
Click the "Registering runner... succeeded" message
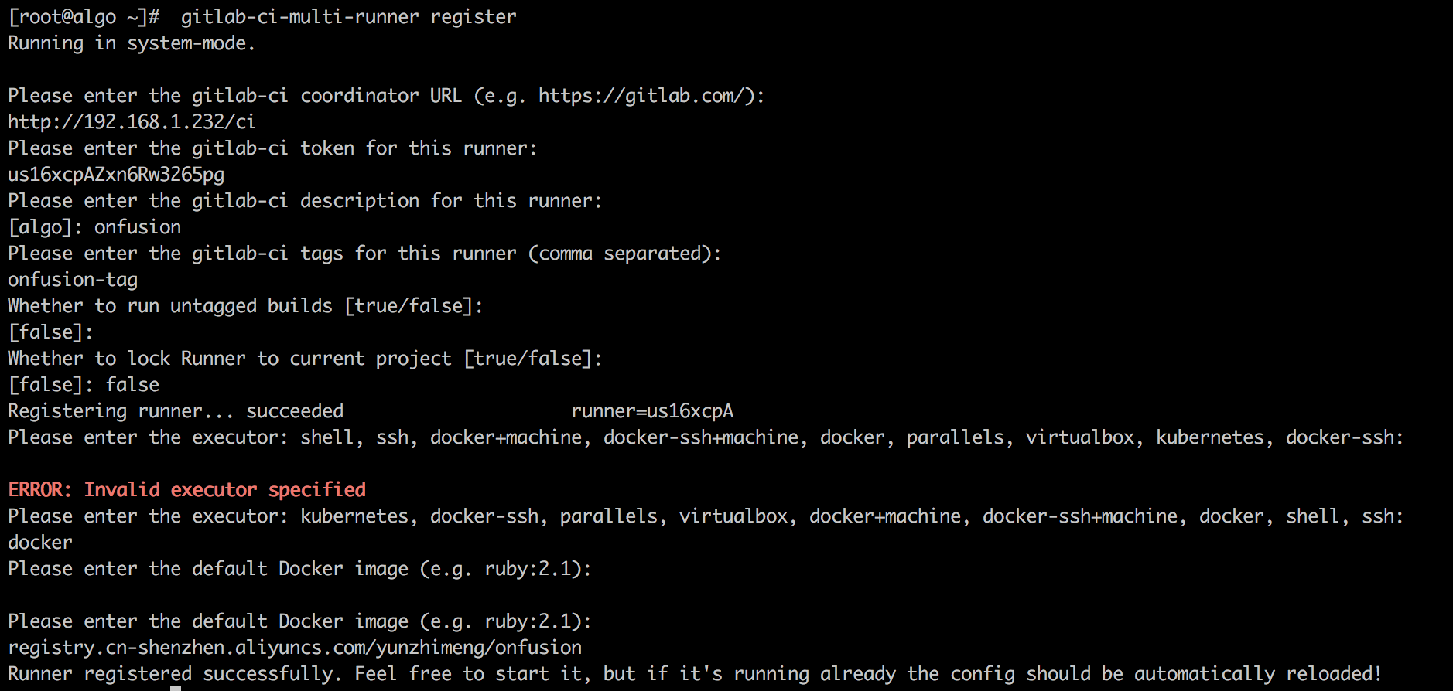point(176,411)
